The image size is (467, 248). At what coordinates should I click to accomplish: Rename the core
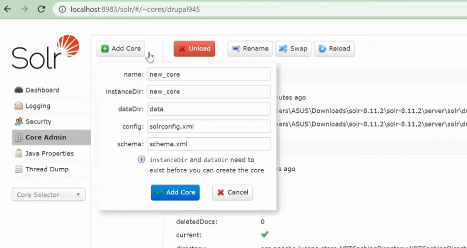pos(250,49)
